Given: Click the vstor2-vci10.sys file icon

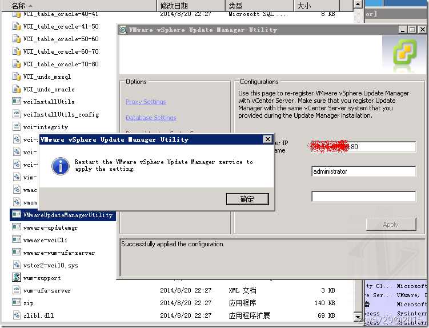Looking at the screenshot, I should (x=17, y=265).
